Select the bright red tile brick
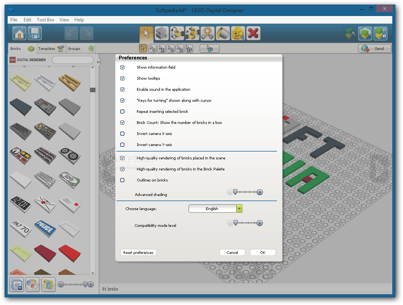403x305 pixels. pyautogui.click(x=70, y=253)
